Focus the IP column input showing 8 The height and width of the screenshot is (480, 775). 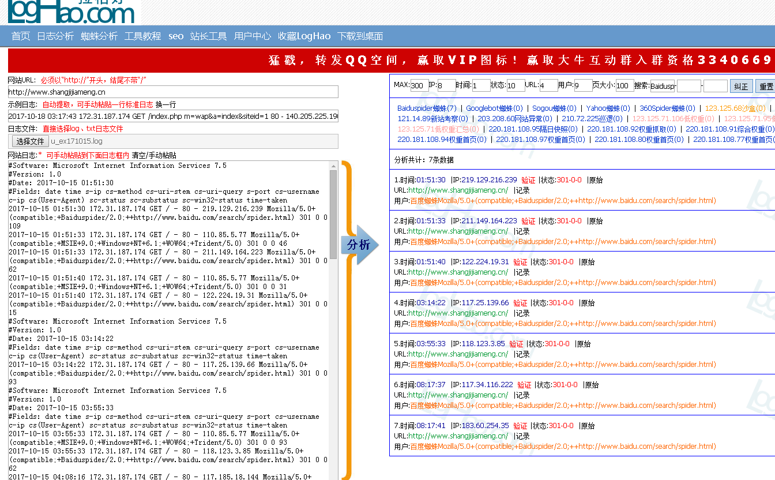click(x=446, y=85)
